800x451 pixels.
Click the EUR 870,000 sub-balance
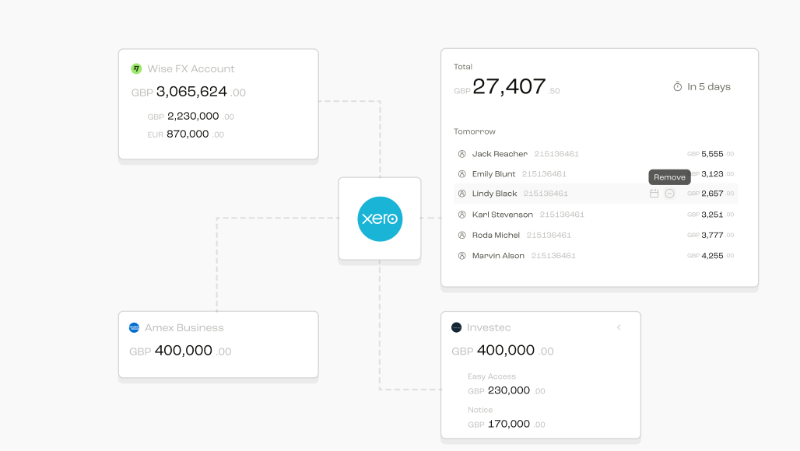click(x=186, y=134)
